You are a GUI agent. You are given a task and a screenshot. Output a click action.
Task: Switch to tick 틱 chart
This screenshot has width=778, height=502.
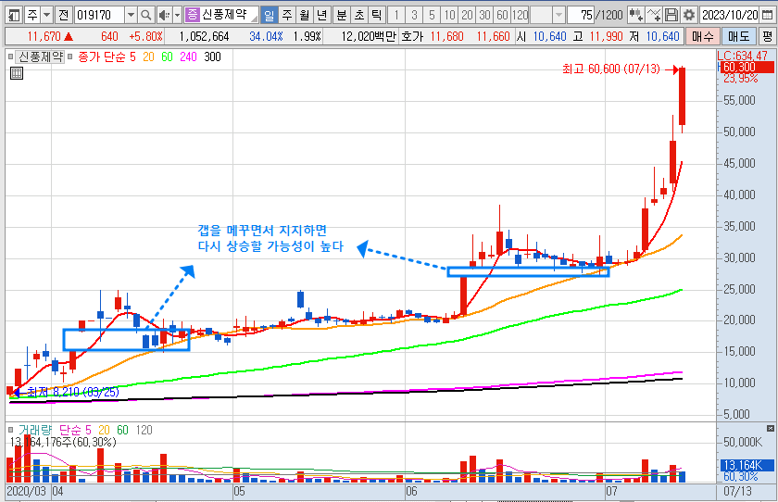pyautogui.click(x=376, y=15)
